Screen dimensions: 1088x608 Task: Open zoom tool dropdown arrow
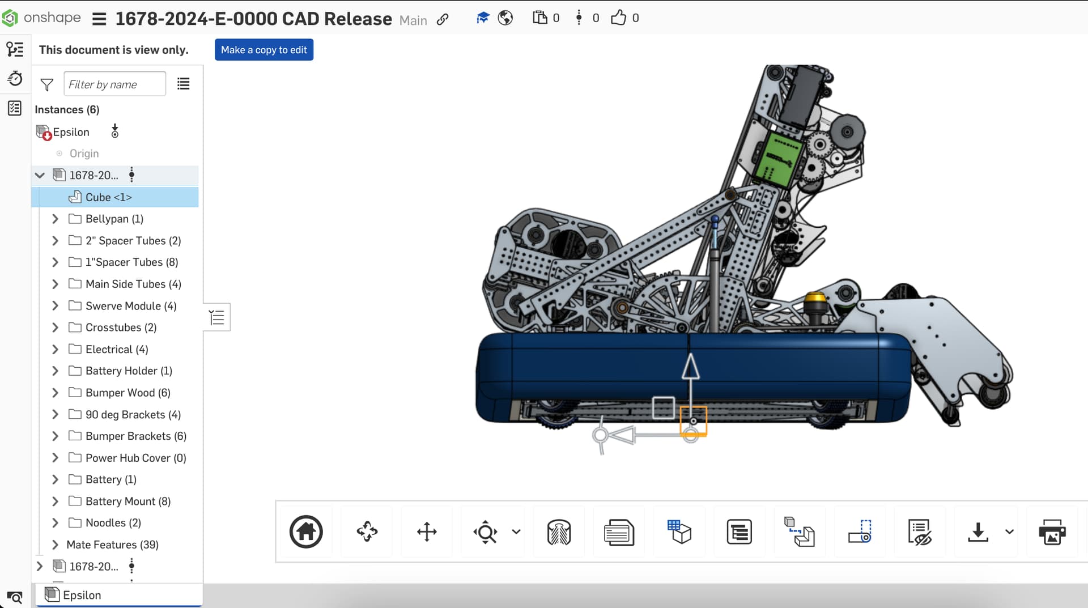516,532
